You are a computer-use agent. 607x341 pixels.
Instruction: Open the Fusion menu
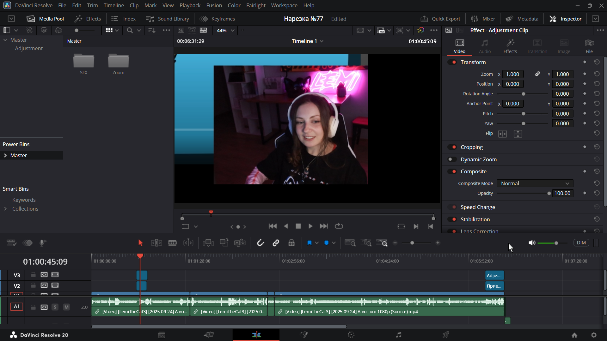pos(214,5)
